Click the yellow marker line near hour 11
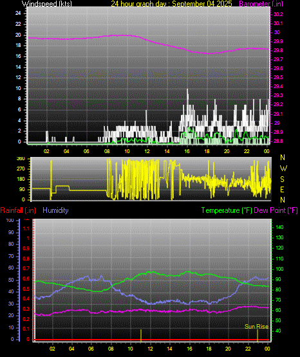300x357 pixels. (x=141, y=335)
